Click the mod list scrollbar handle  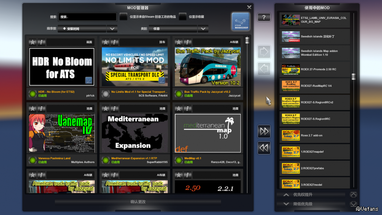247,40
